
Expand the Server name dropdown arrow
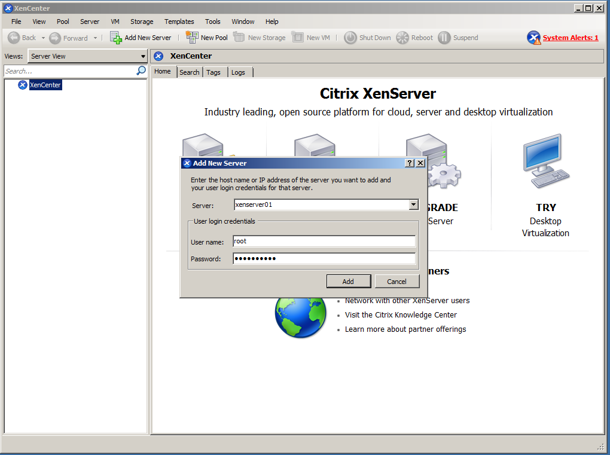click(x=413, y=204)
